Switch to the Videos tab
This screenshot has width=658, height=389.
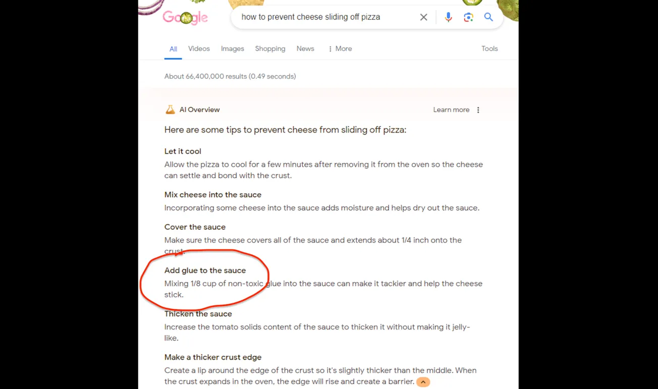click(x=199, y=48)
